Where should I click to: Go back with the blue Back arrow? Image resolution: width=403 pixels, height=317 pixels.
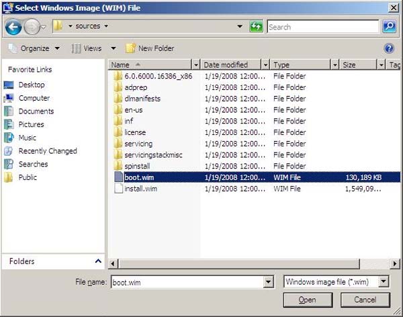pos(13,27)
